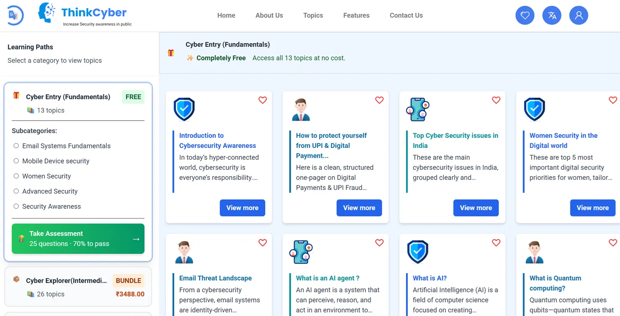Screen dimensions: 620x316
Task: Click the language translation icon
Action: click(x=552, y=15)
